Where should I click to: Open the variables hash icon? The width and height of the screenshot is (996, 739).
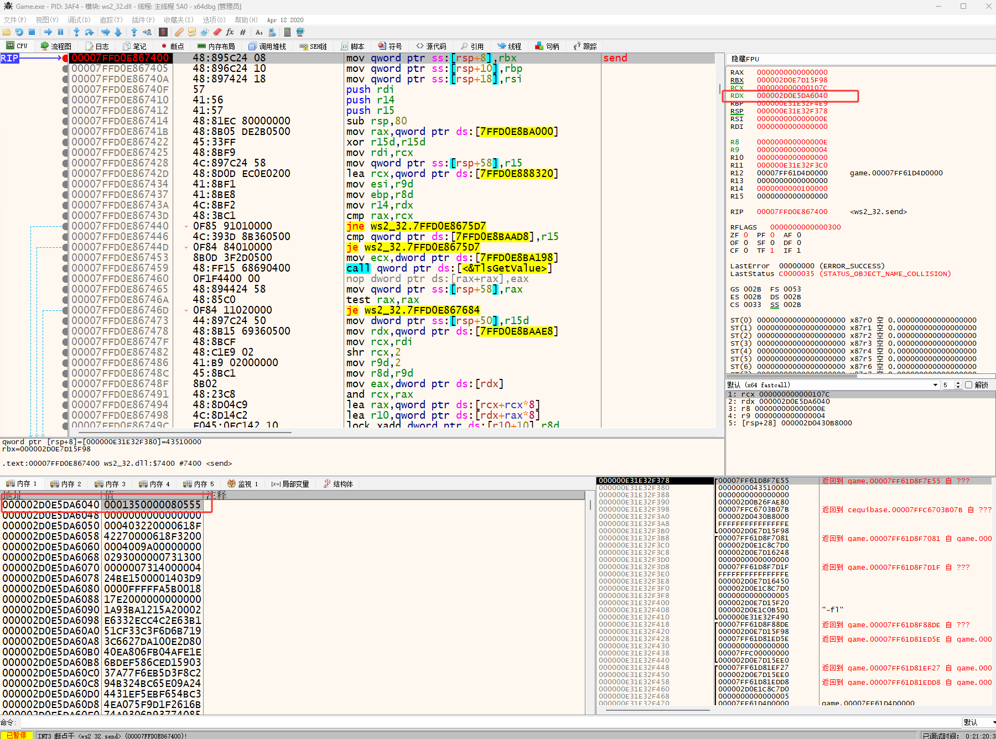243,32
